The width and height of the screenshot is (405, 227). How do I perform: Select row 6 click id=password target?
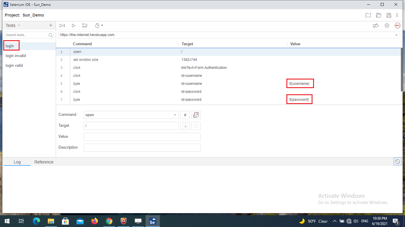(191, 92)
